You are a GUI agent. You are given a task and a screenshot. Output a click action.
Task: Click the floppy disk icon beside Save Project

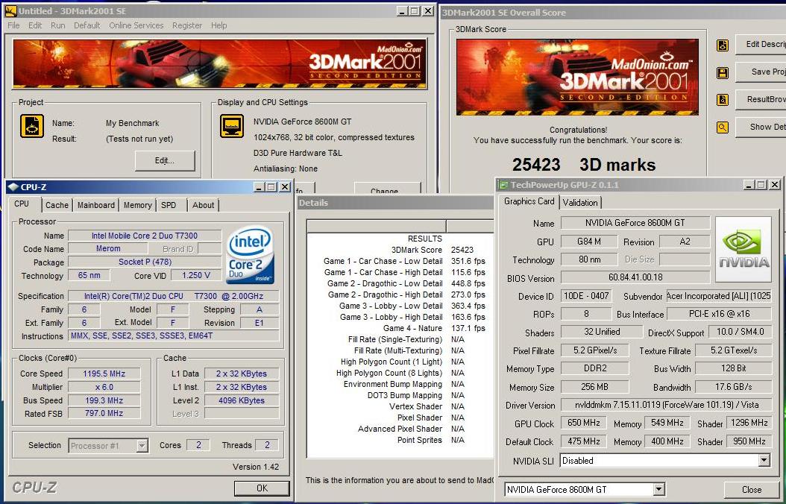tap(723, 73)
